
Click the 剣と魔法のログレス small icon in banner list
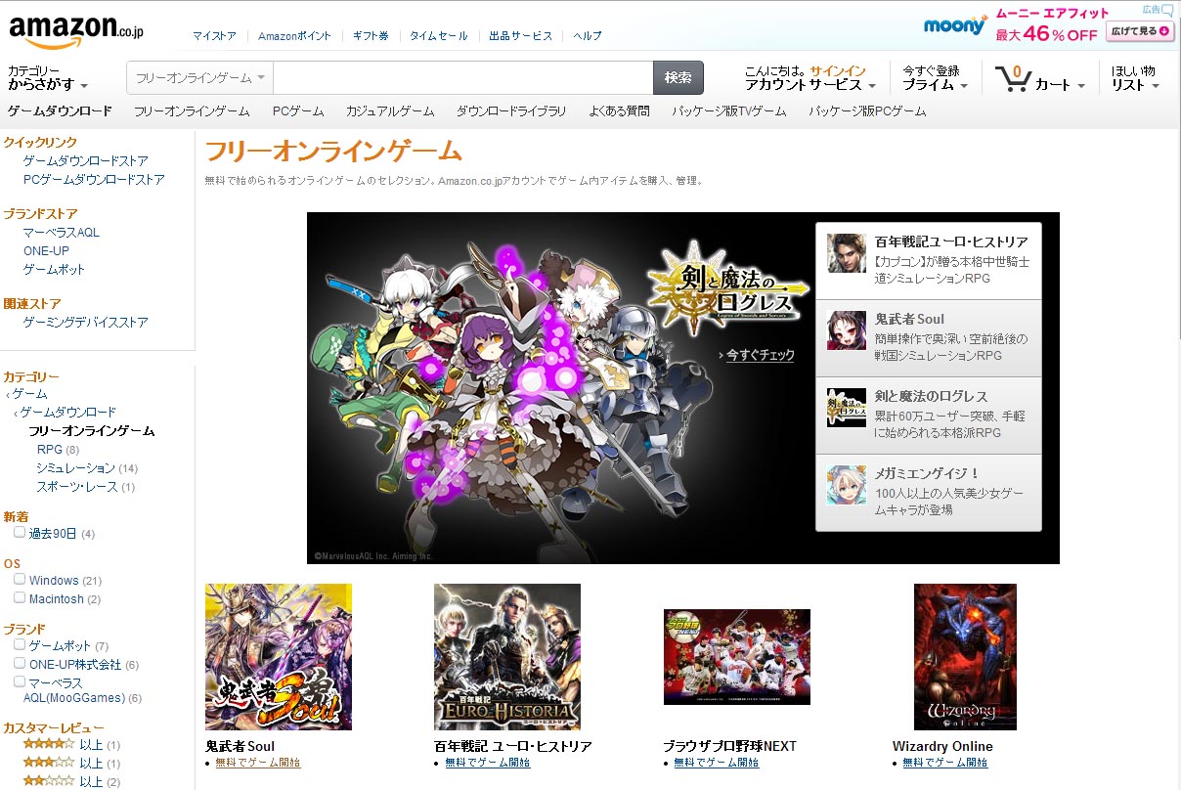(x=846, y=408)
